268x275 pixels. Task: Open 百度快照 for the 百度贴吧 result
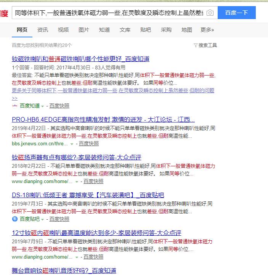coord(59,219)
